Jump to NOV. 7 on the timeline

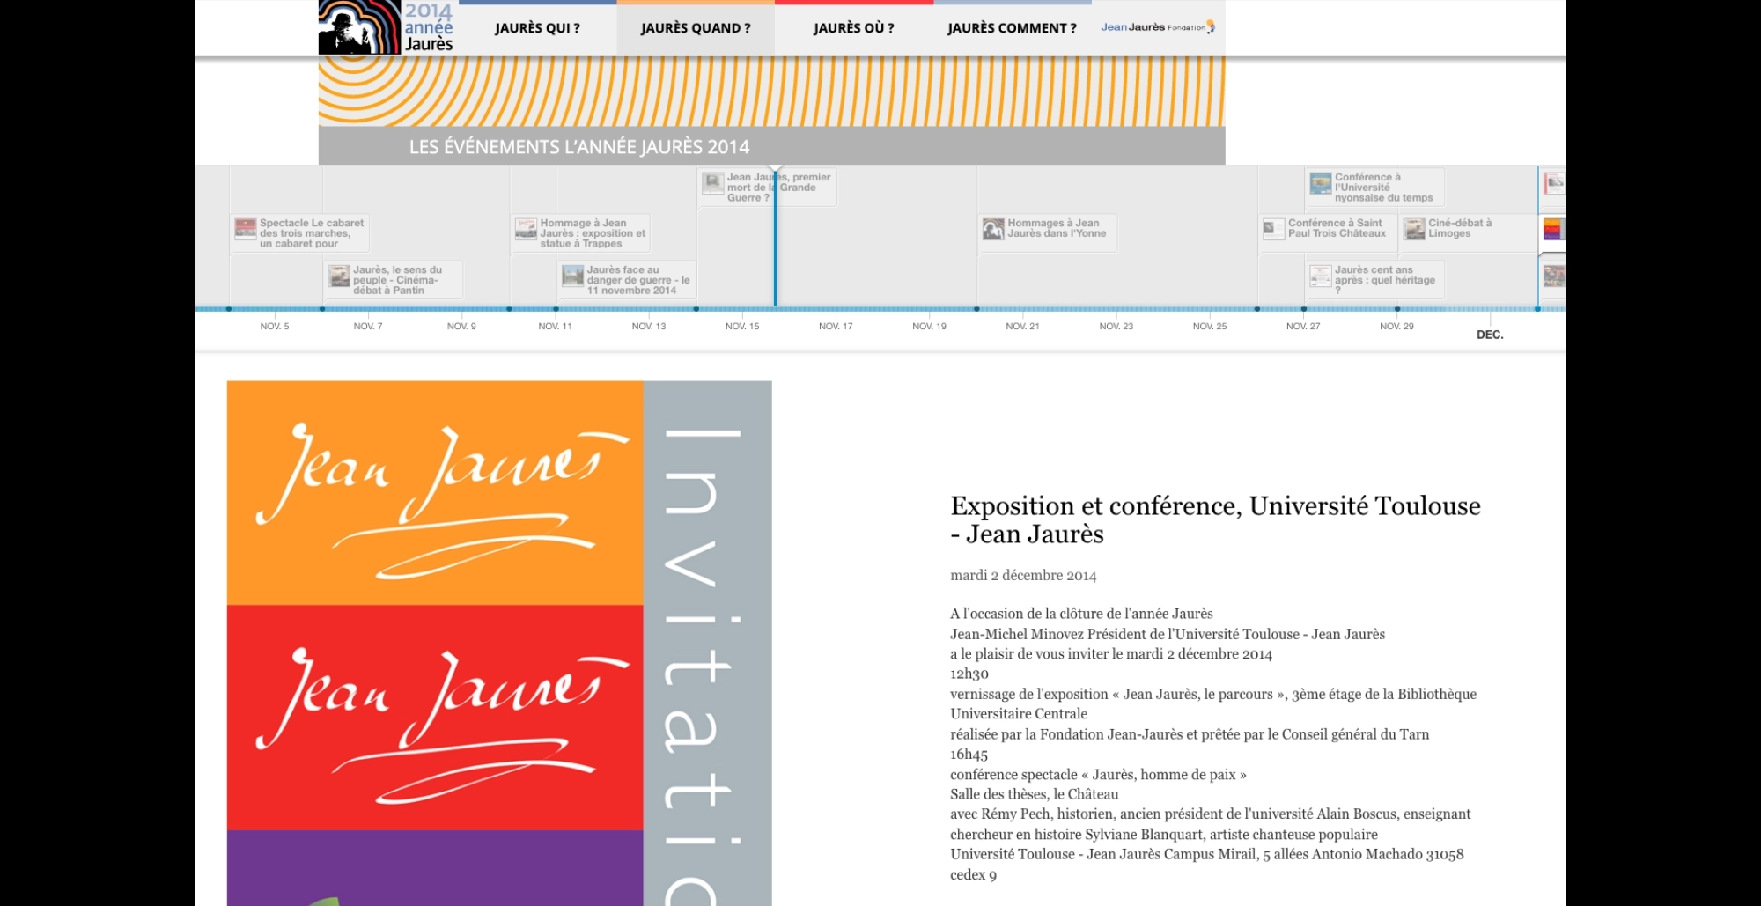pos(368,327)
